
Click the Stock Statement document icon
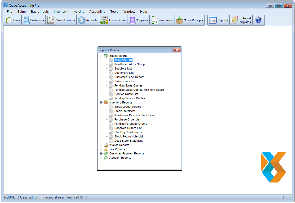click(x=111, y=111)
